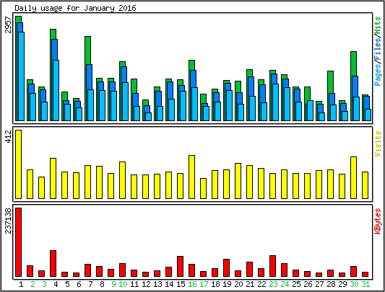The width and height of the screenshot is (385, 292).
Task: Click the 'Pages/Files/Hits' legend label
Action: 378,50
